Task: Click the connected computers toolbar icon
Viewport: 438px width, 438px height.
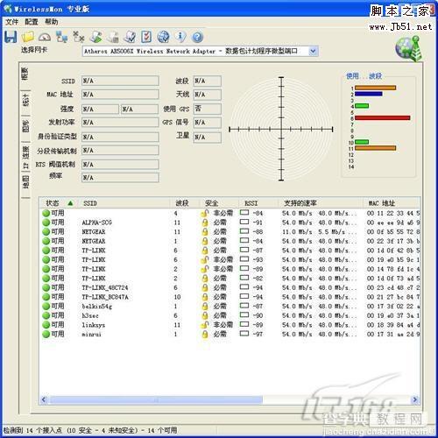Action: point(61,37)
